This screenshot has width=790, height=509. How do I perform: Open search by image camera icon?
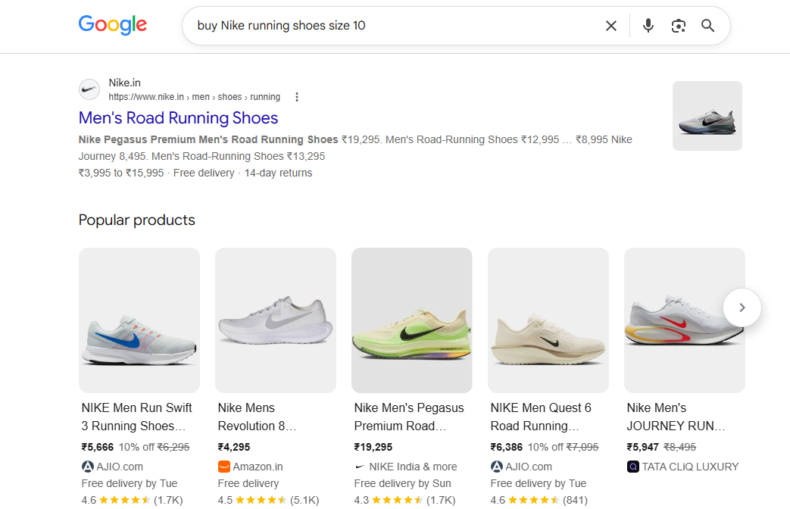(678, 26)
